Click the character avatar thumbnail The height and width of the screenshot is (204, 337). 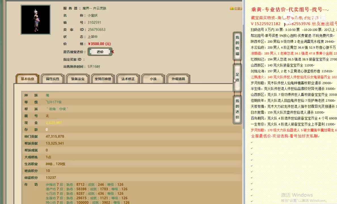click(35, 20)
